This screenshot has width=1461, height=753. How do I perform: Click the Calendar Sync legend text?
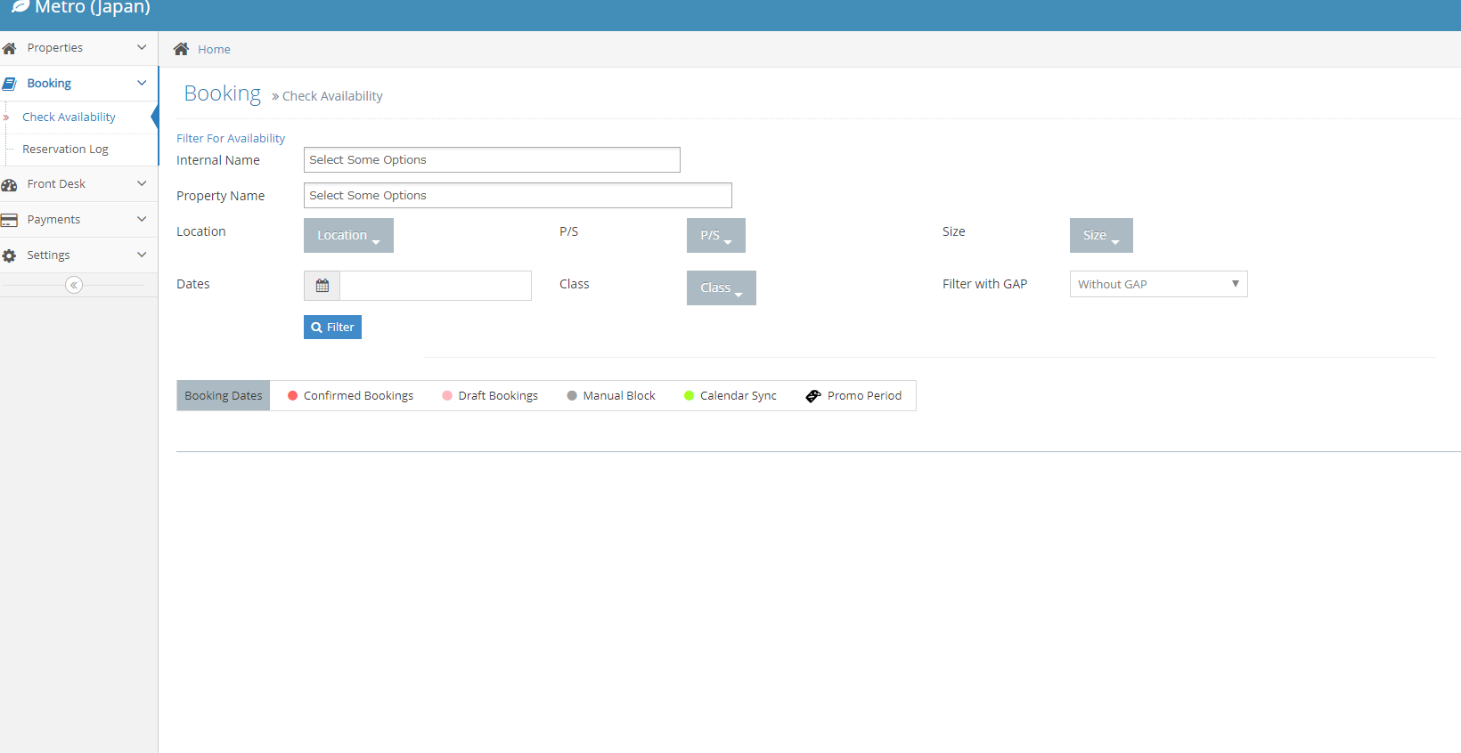(x=739, y=396)
